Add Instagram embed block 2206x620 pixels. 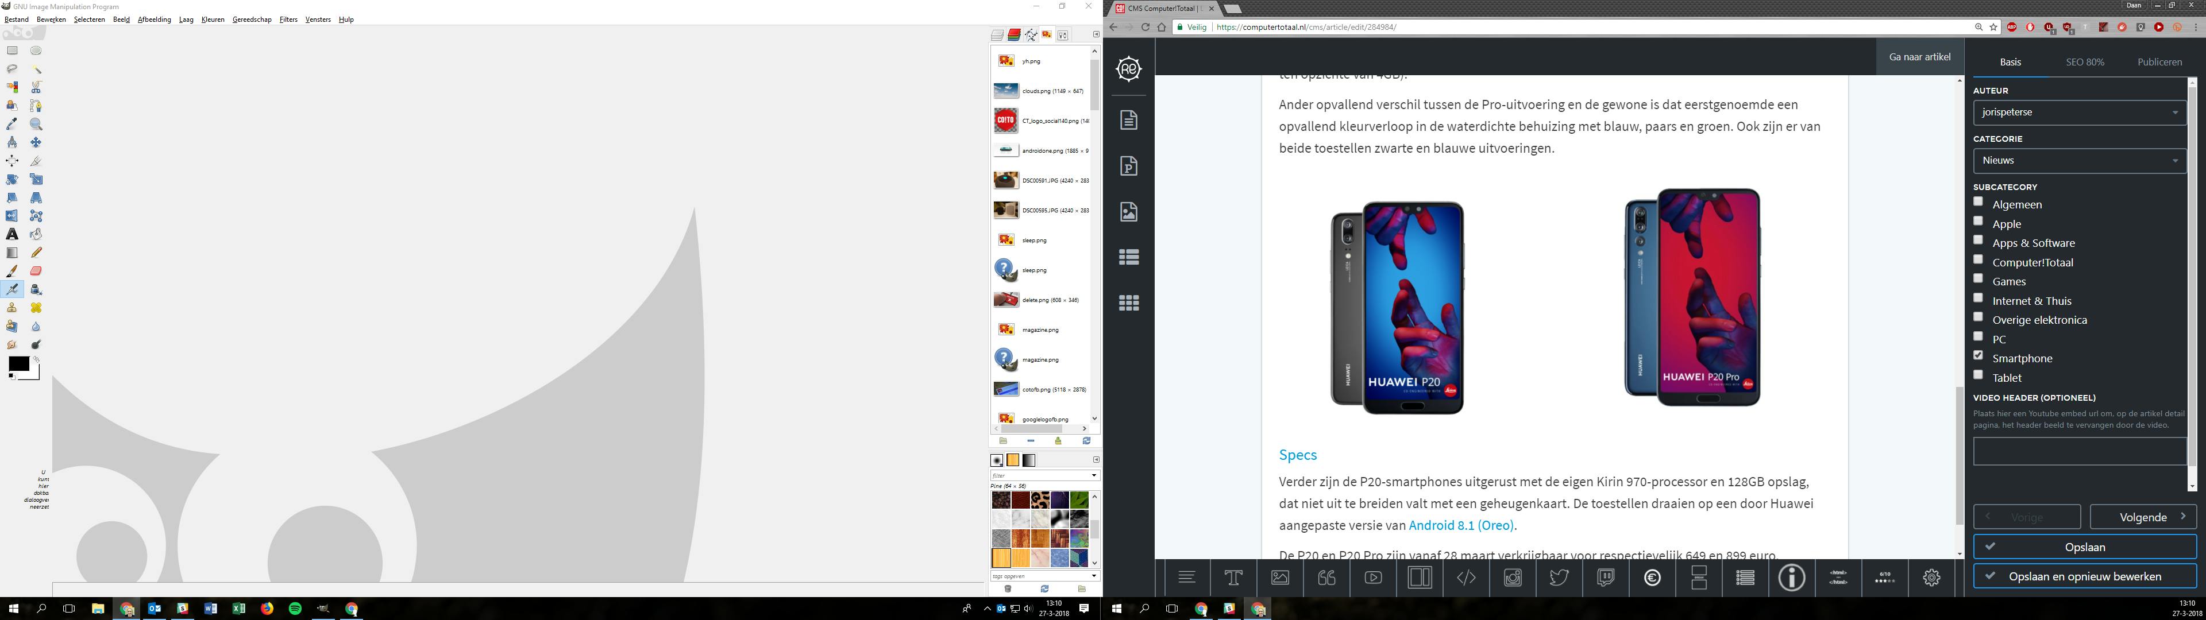pyautogui.click(x=1513, y=578)
